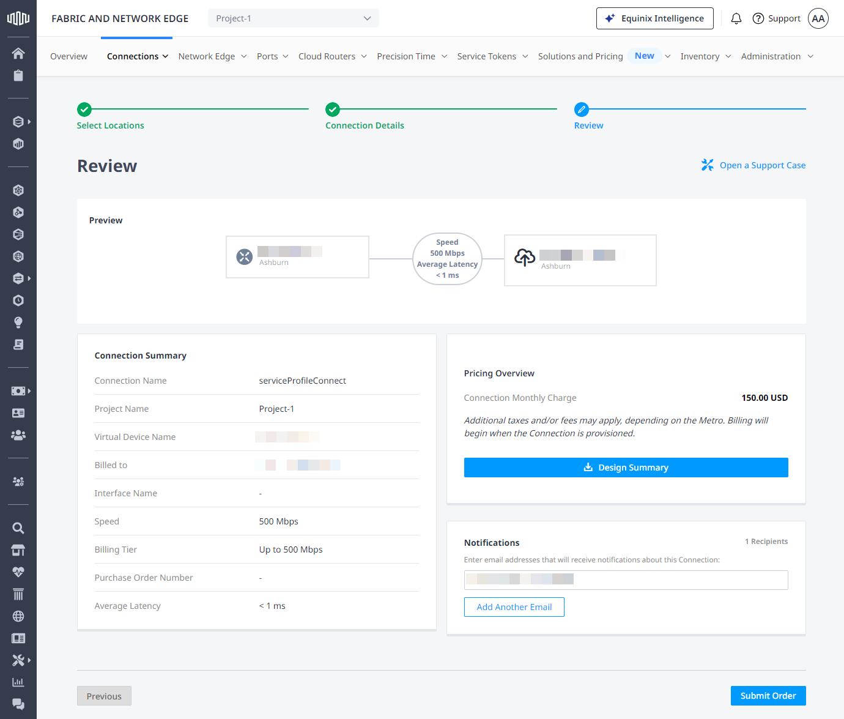The height and width of the screenshot is (719, 844).
Task: Click the axis chart reports sidebar icon
Action: [x=18, y=682]
